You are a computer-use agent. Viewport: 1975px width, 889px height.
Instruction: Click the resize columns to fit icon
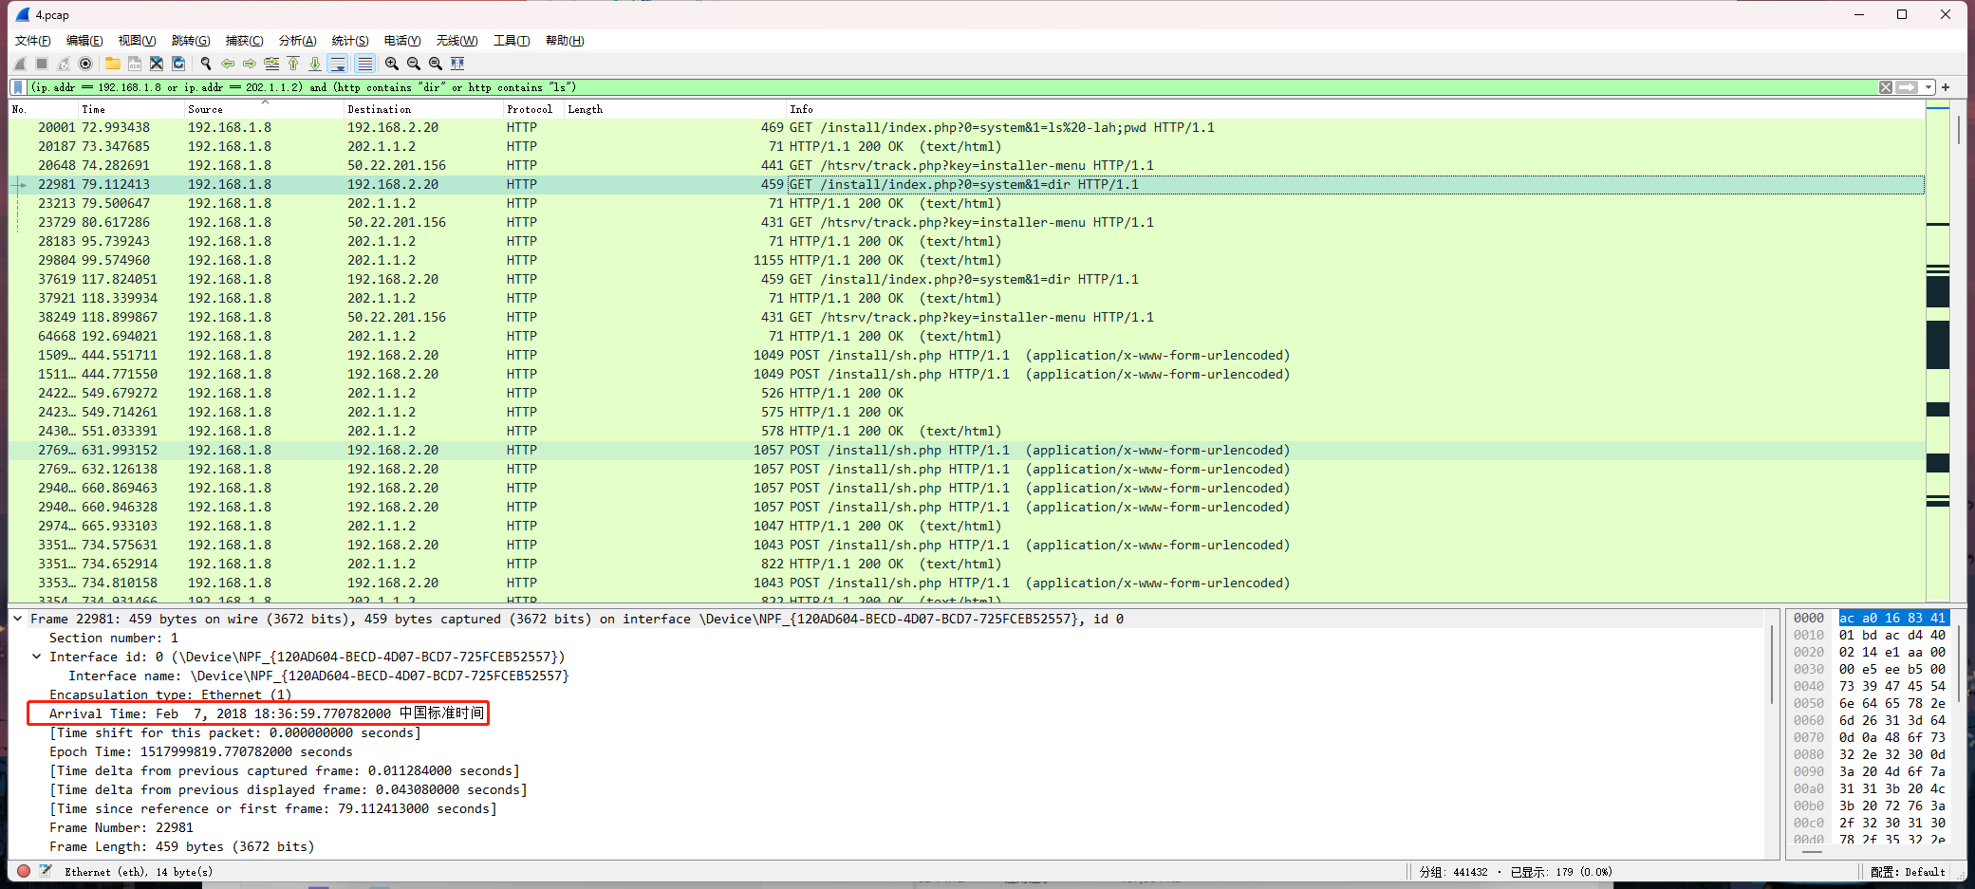coord(457,64)
